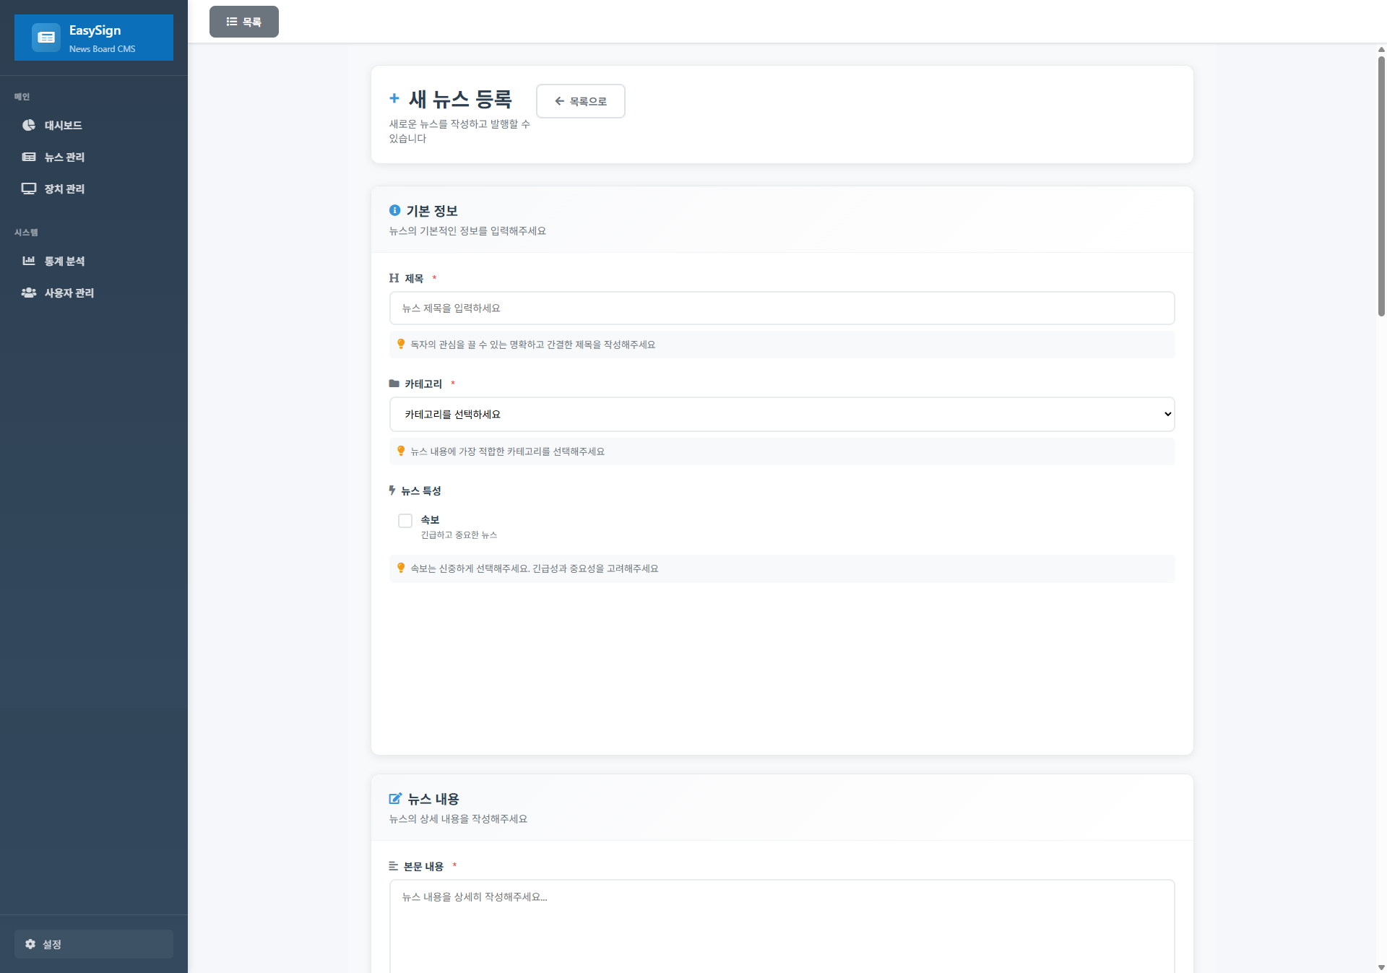1387x973 pixels.
Task: Click the news management newspaper icon
Action: (x=29, y=157)
